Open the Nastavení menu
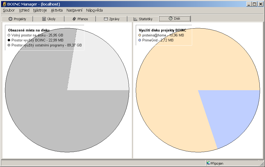 coord(74,10)
